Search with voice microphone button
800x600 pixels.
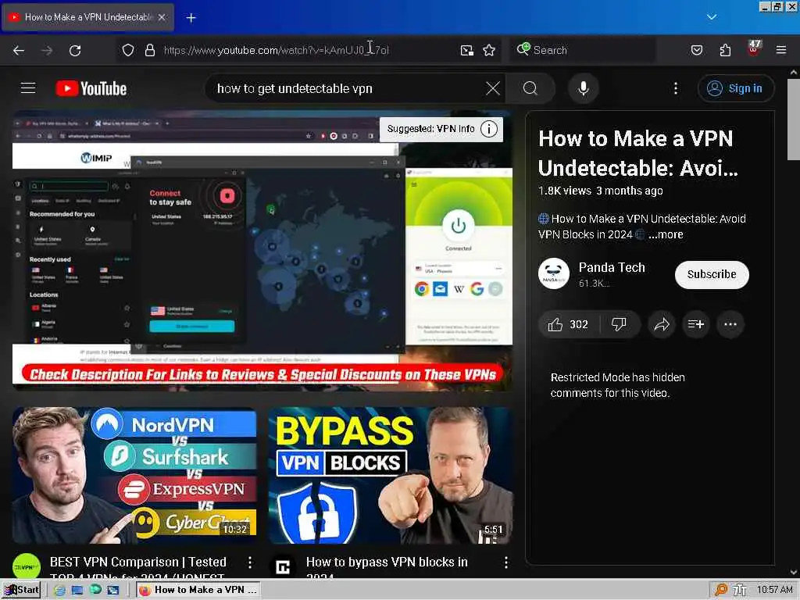pyautogui.click(x=583, y=88)
